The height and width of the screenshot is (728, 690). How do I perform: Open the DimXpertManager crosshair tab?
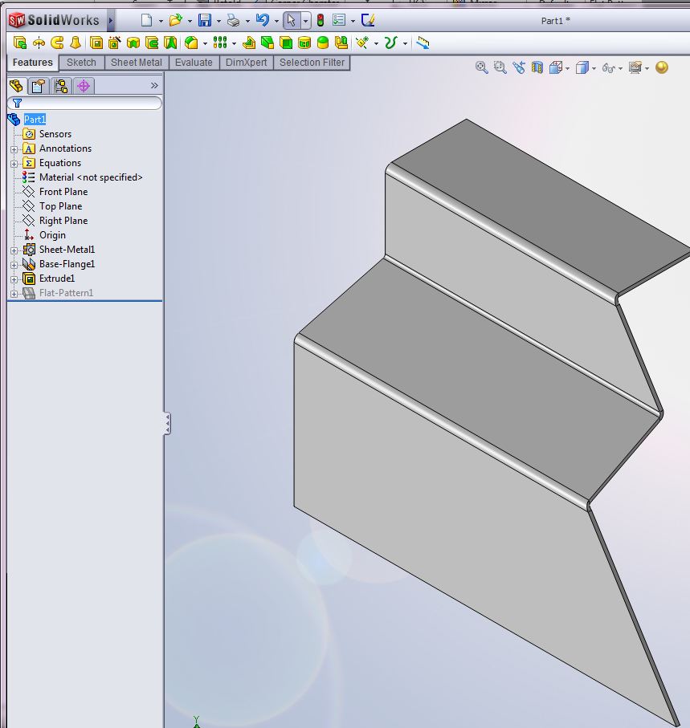point(84,86)
